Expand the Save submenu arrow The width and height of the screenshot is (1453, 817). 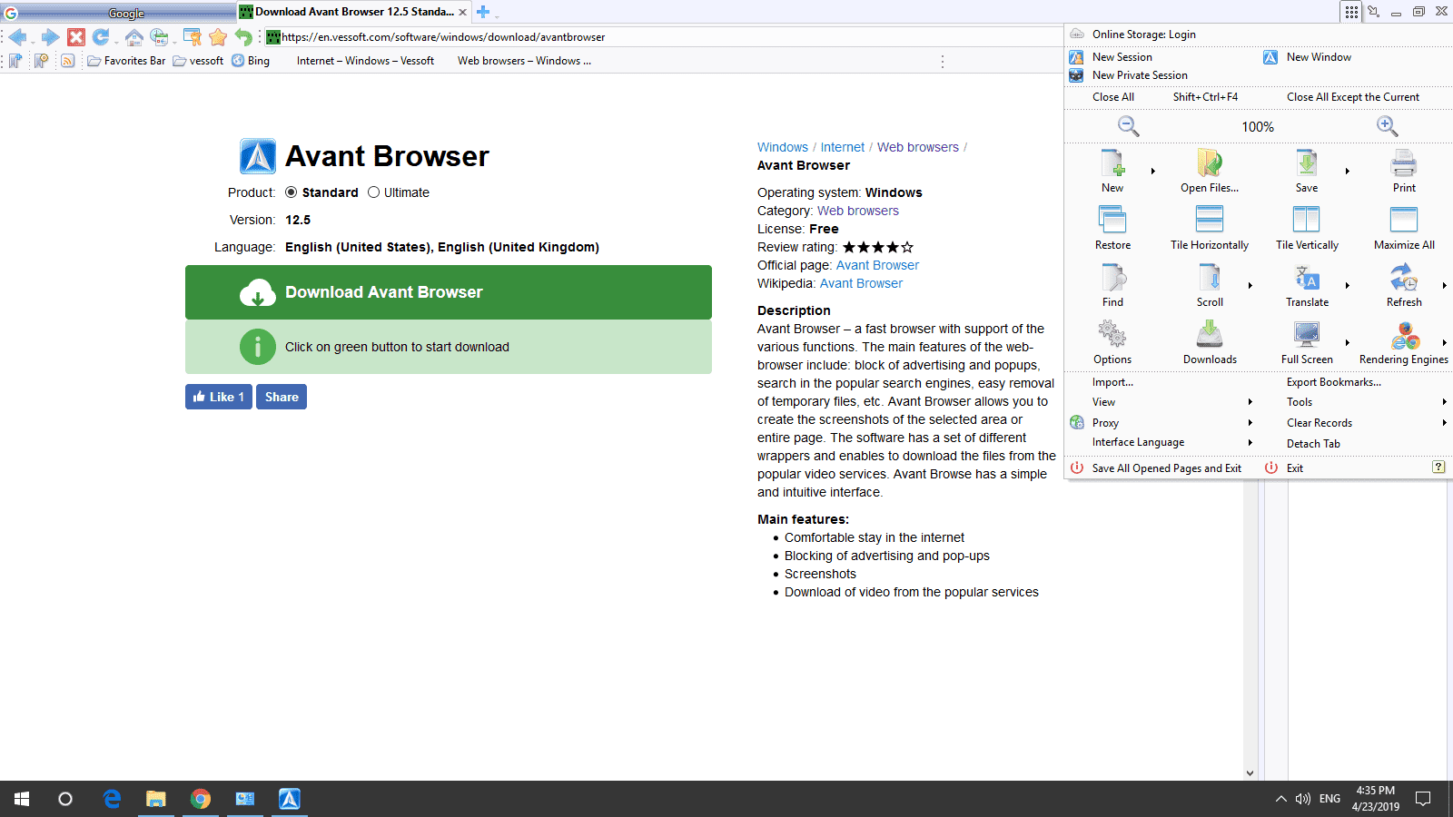1348,171
